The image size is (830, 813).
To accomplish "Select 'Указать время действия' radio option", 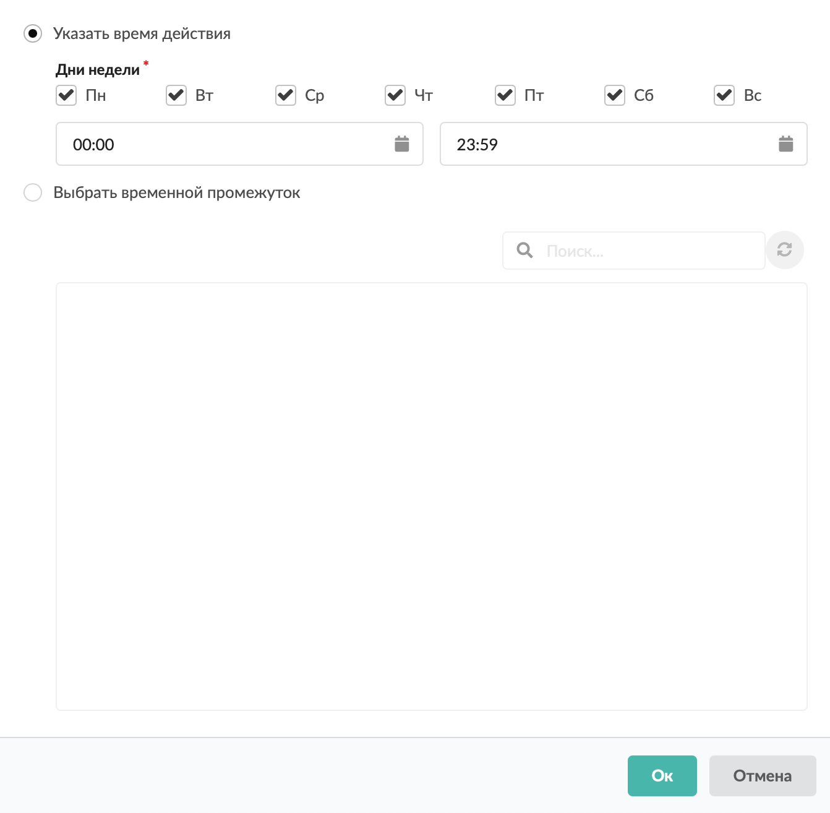I will (x=33, y=33).
